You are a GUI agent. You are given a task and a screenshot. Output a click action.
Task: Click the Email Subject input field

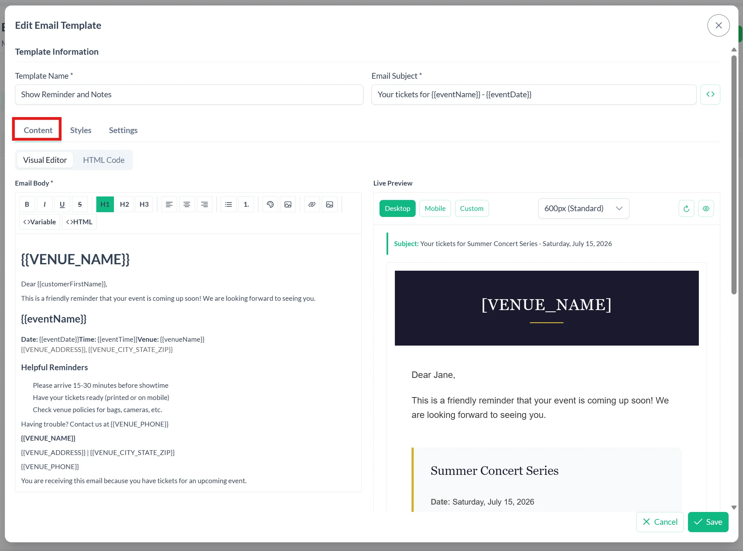pos(534,94)
